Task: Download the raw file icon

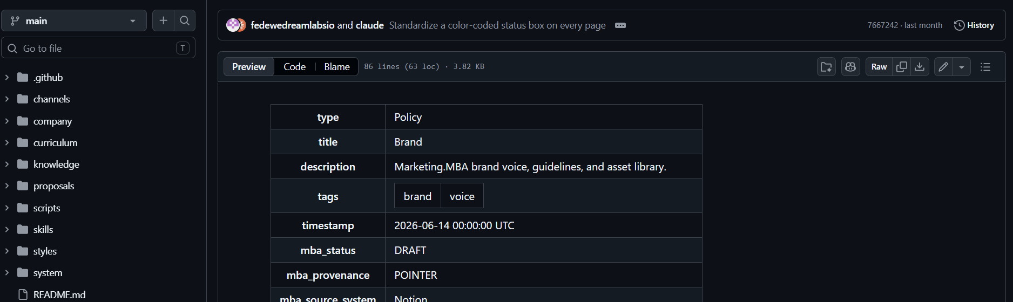Action: coord(920,67)
